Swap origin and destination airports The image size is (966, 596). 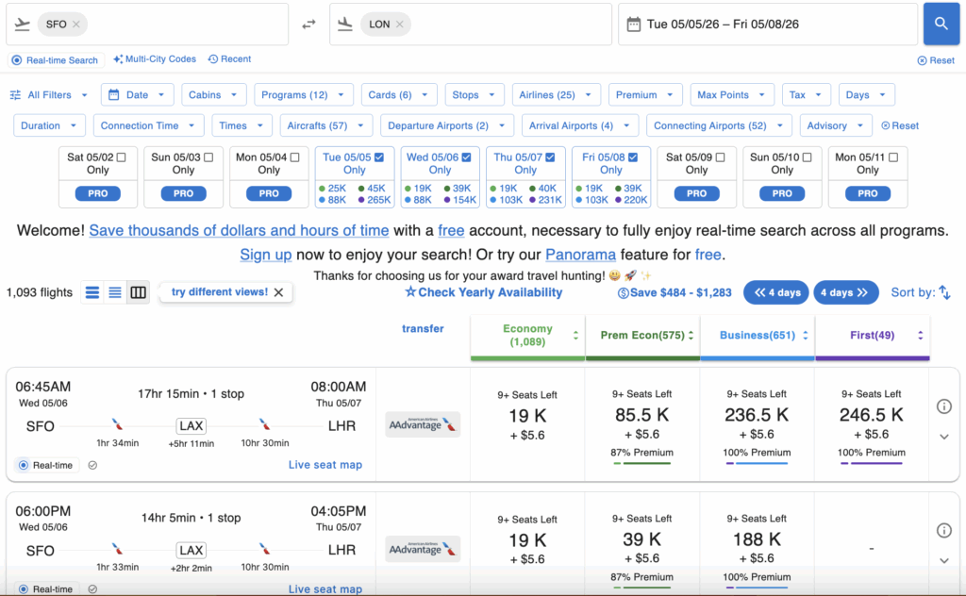pos(308,25)
